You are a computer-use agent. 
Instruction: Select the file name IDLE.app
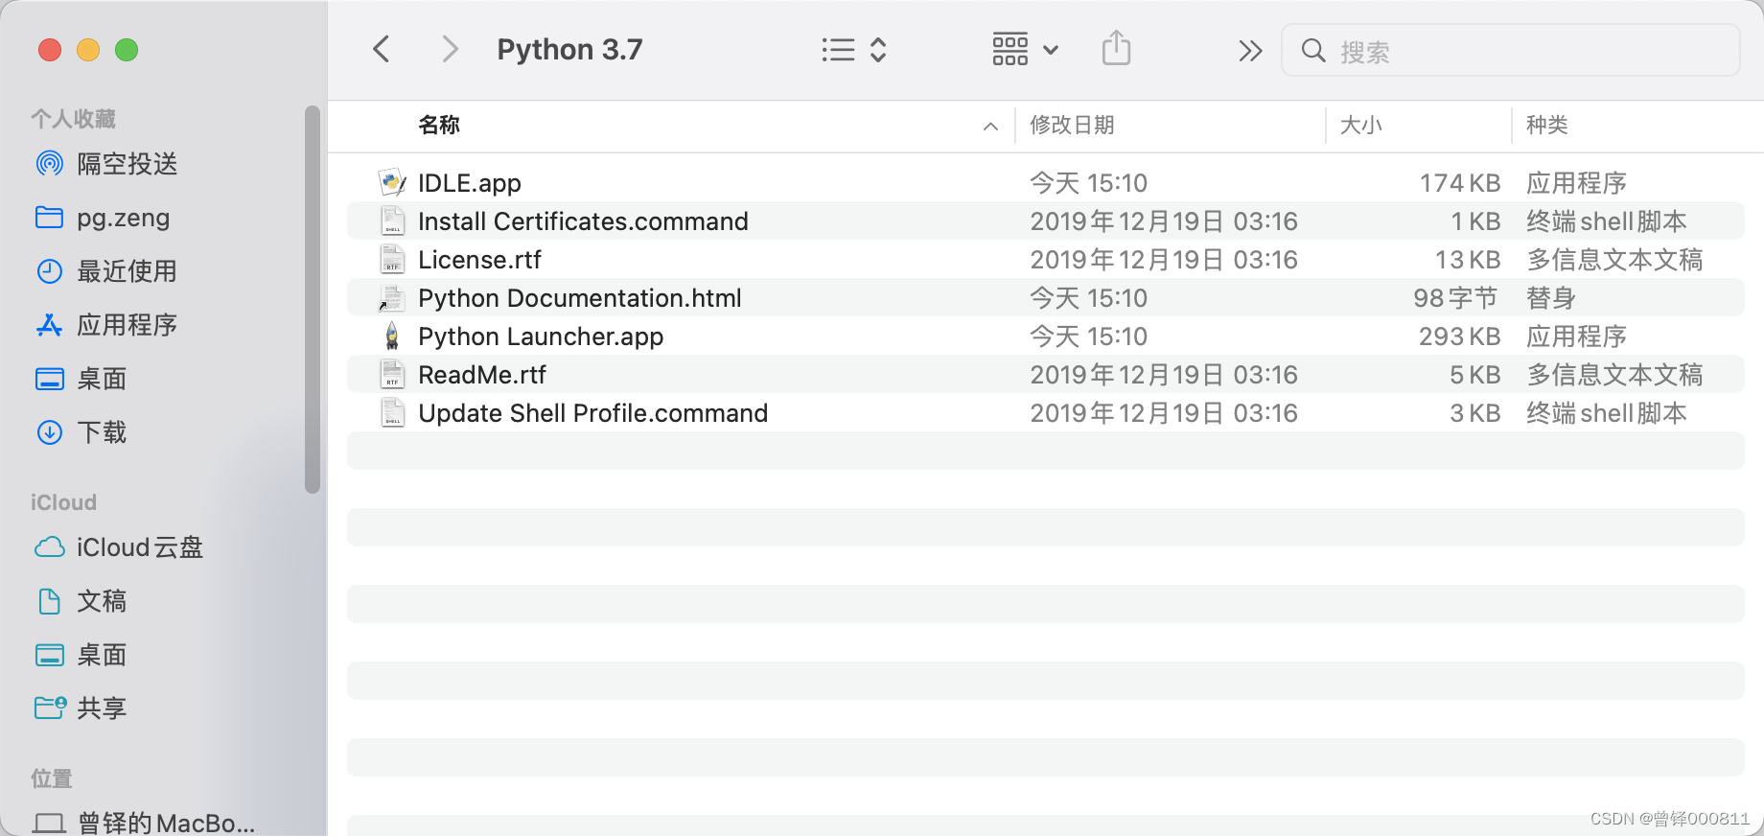[470, 183]
